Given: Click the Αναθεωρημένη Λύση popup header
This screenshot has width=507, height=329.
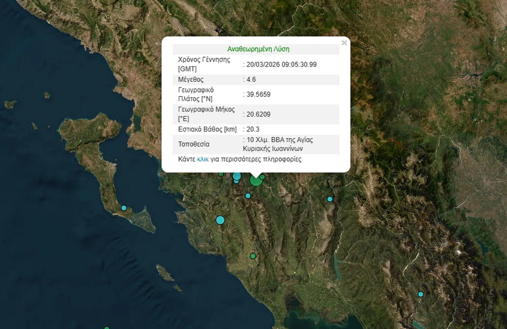Looking at the screenshot, I should [x=259, y=49].
